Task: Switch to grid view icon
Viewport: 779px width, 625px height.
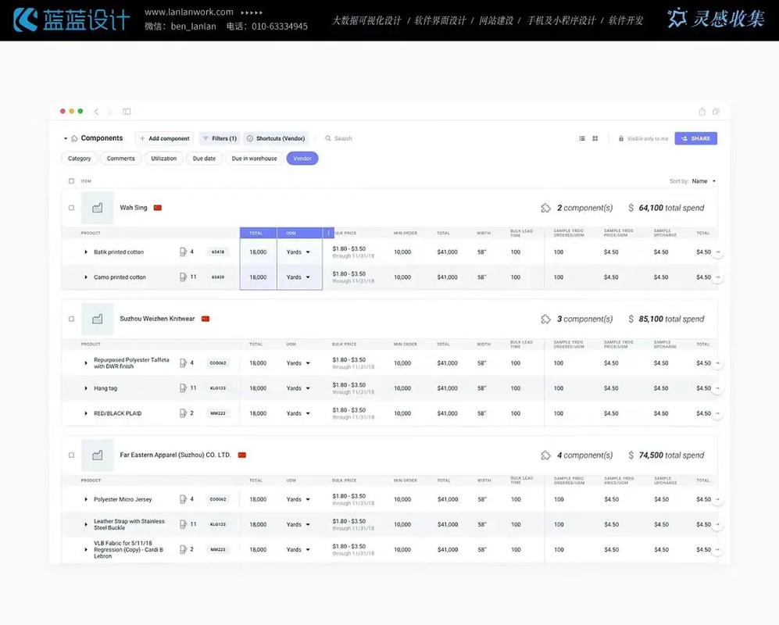Action: point(595,138)
